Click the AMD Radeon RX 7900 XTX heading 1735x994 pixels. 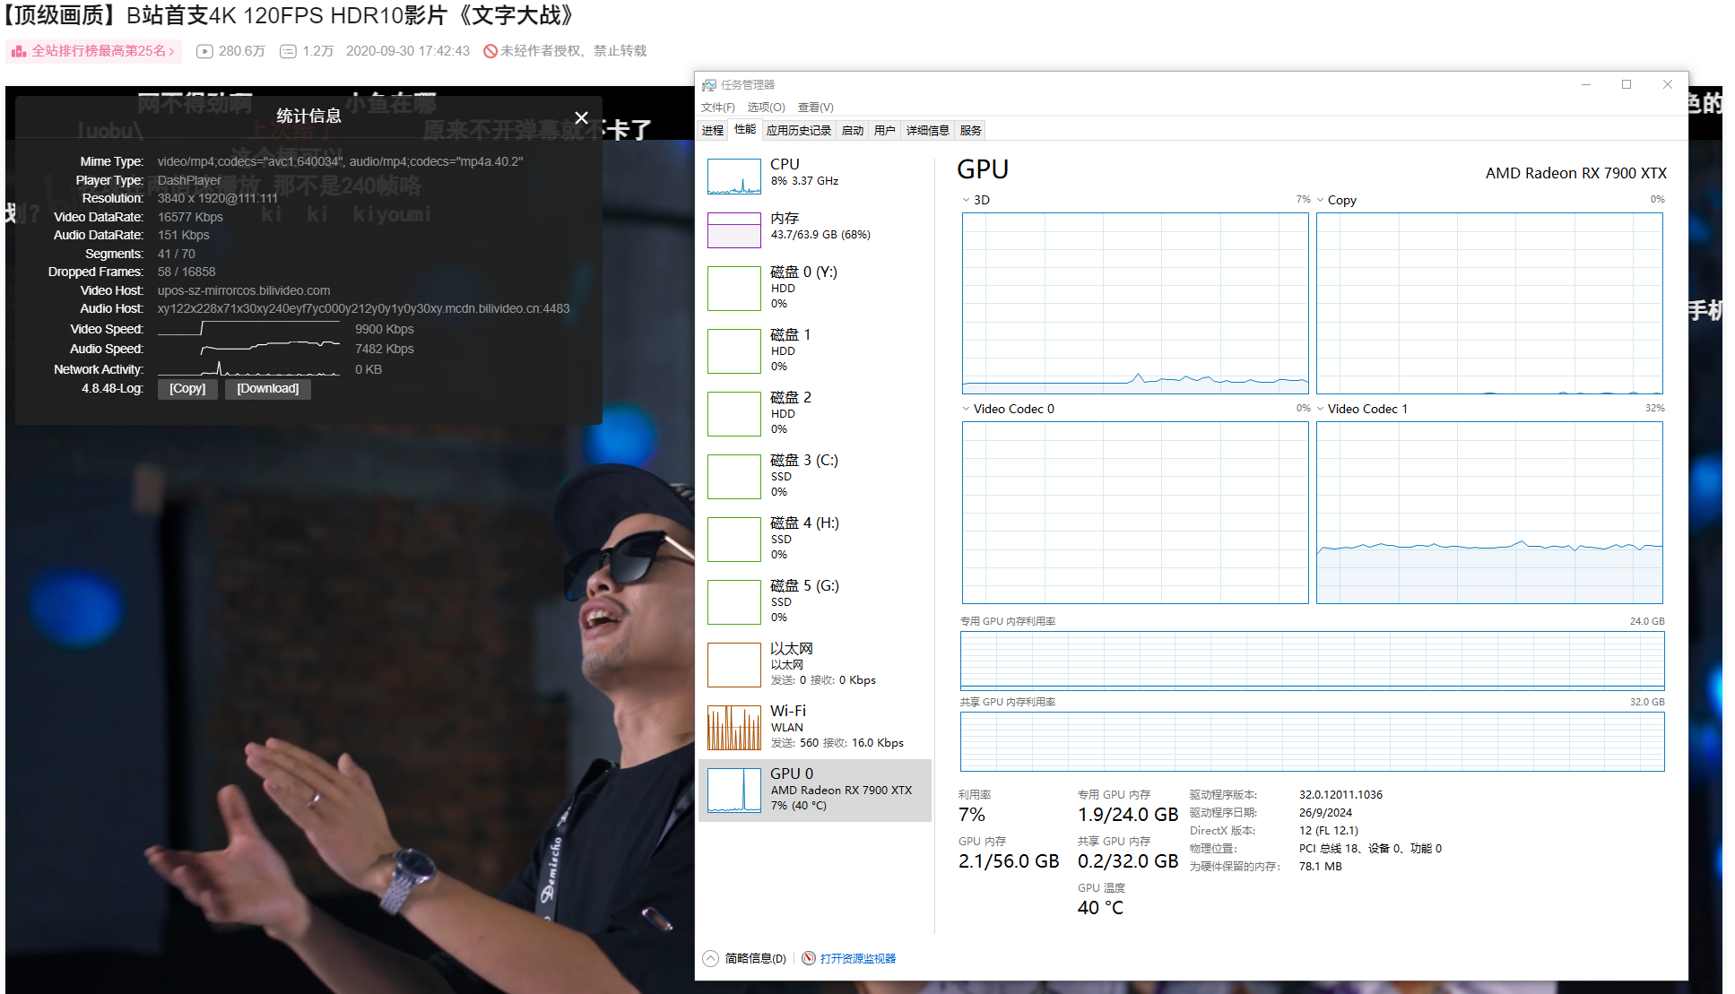[1575, 173]
